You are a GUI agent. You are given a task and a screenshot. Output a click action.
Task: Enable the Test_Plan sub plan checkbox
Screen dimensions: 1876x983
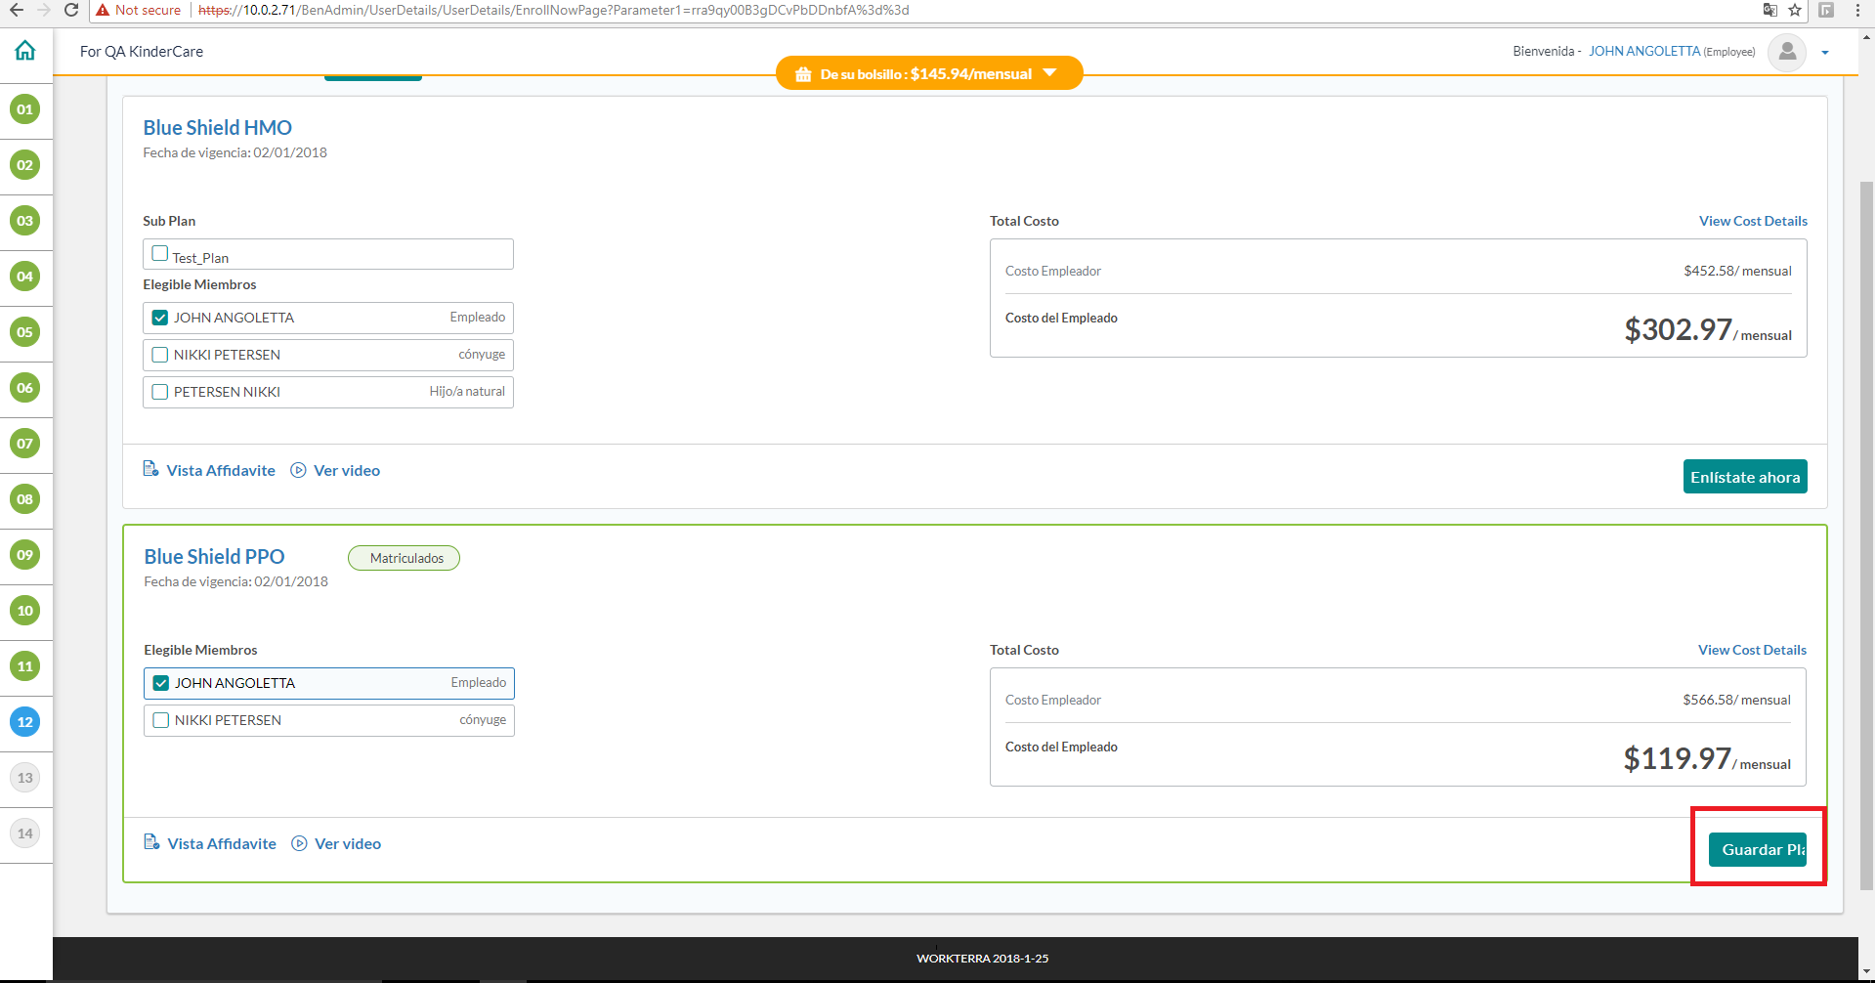pyautogui.click(x=160, y=254)
